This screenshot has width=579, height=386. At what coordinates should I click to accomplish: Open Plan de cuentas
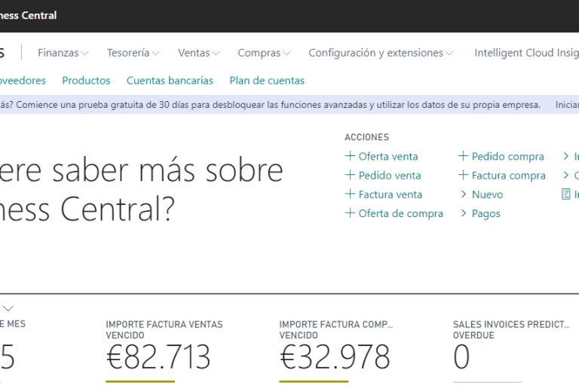click(267, 81)
